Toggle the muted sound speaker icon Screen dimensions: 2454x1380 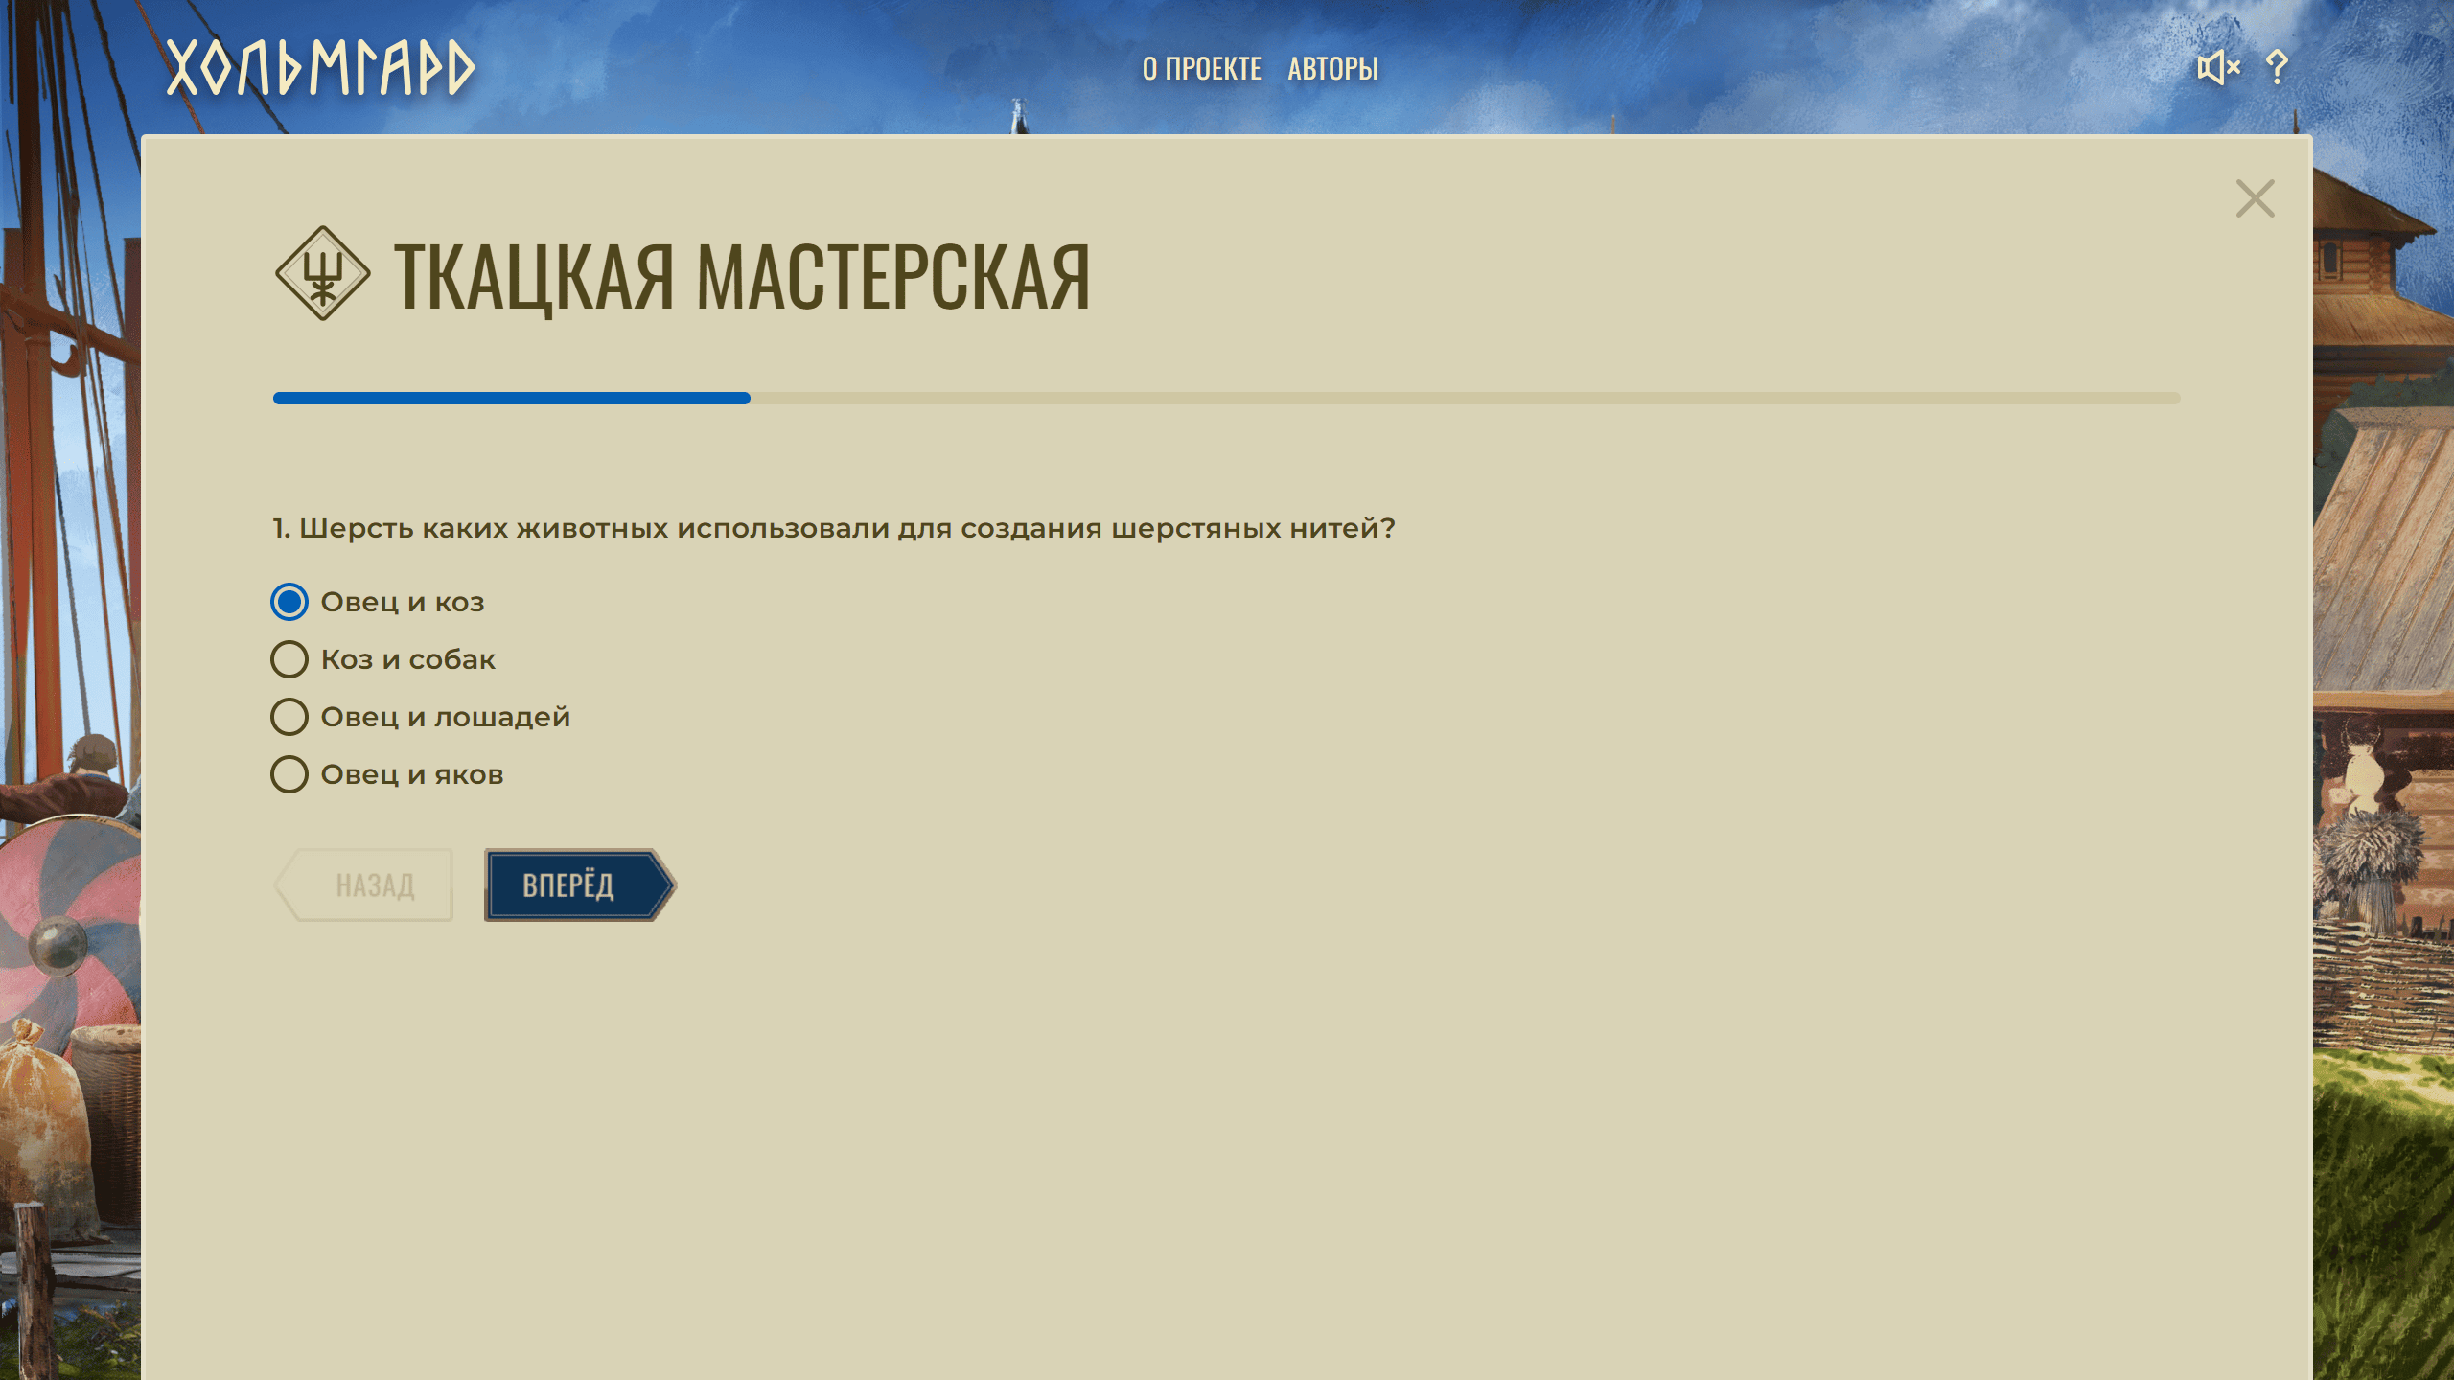[x=2217, y=68]
